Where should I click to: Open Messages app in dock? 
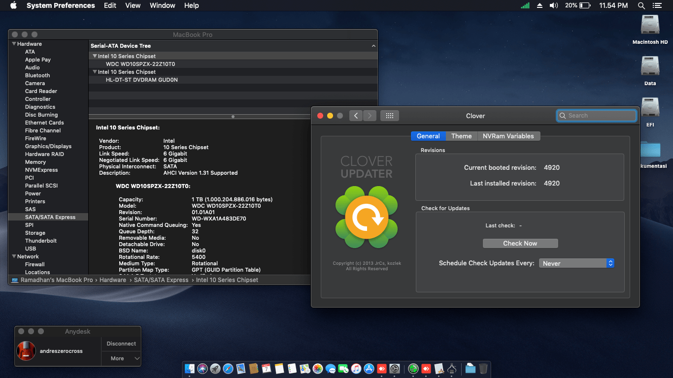pyautogui.click(x=331, y=368)
